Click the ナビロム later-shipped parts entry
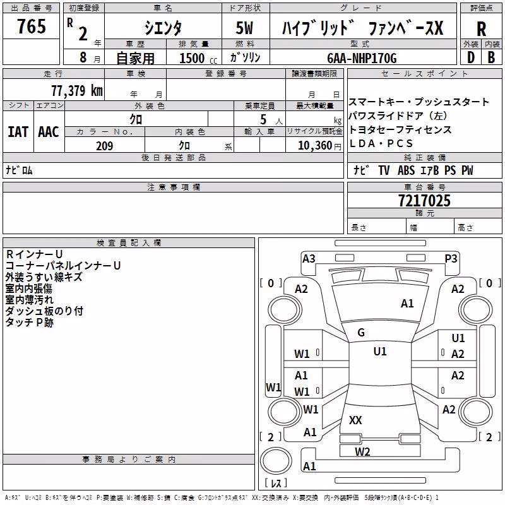This screenshot has height=505, width=505. tap(19, 170)
